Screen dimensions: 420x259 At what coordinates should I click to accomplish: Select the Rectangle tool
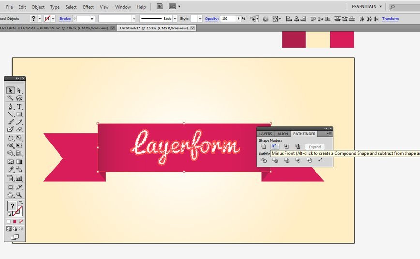click(19, 115)
